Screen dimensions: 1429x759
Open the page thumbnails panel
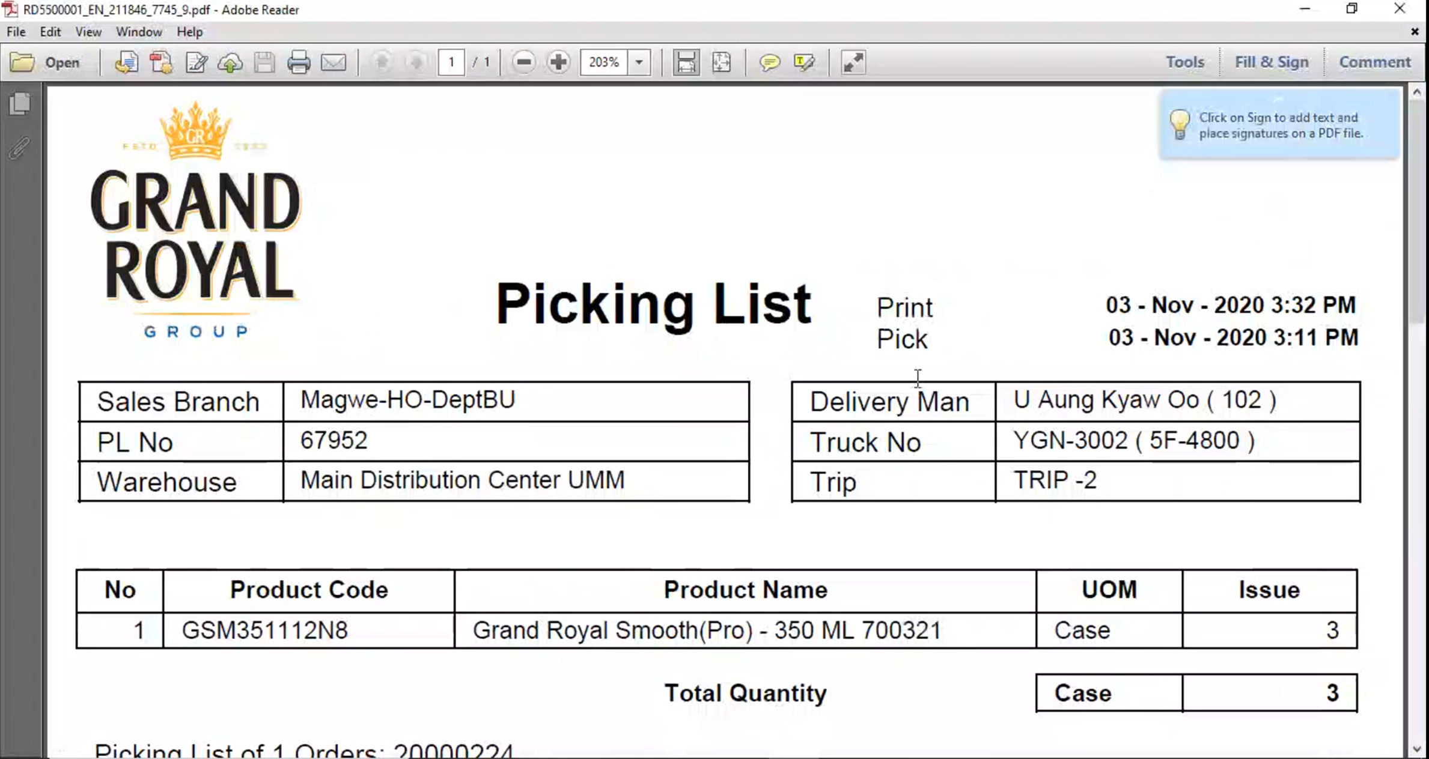click(20, 104)
